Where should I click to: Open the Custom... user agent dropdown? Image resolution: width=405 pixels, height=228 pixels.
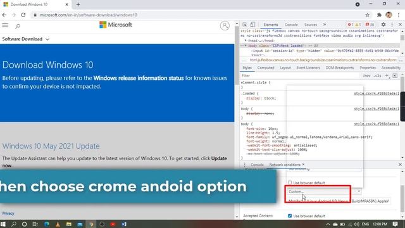(324, 191)
